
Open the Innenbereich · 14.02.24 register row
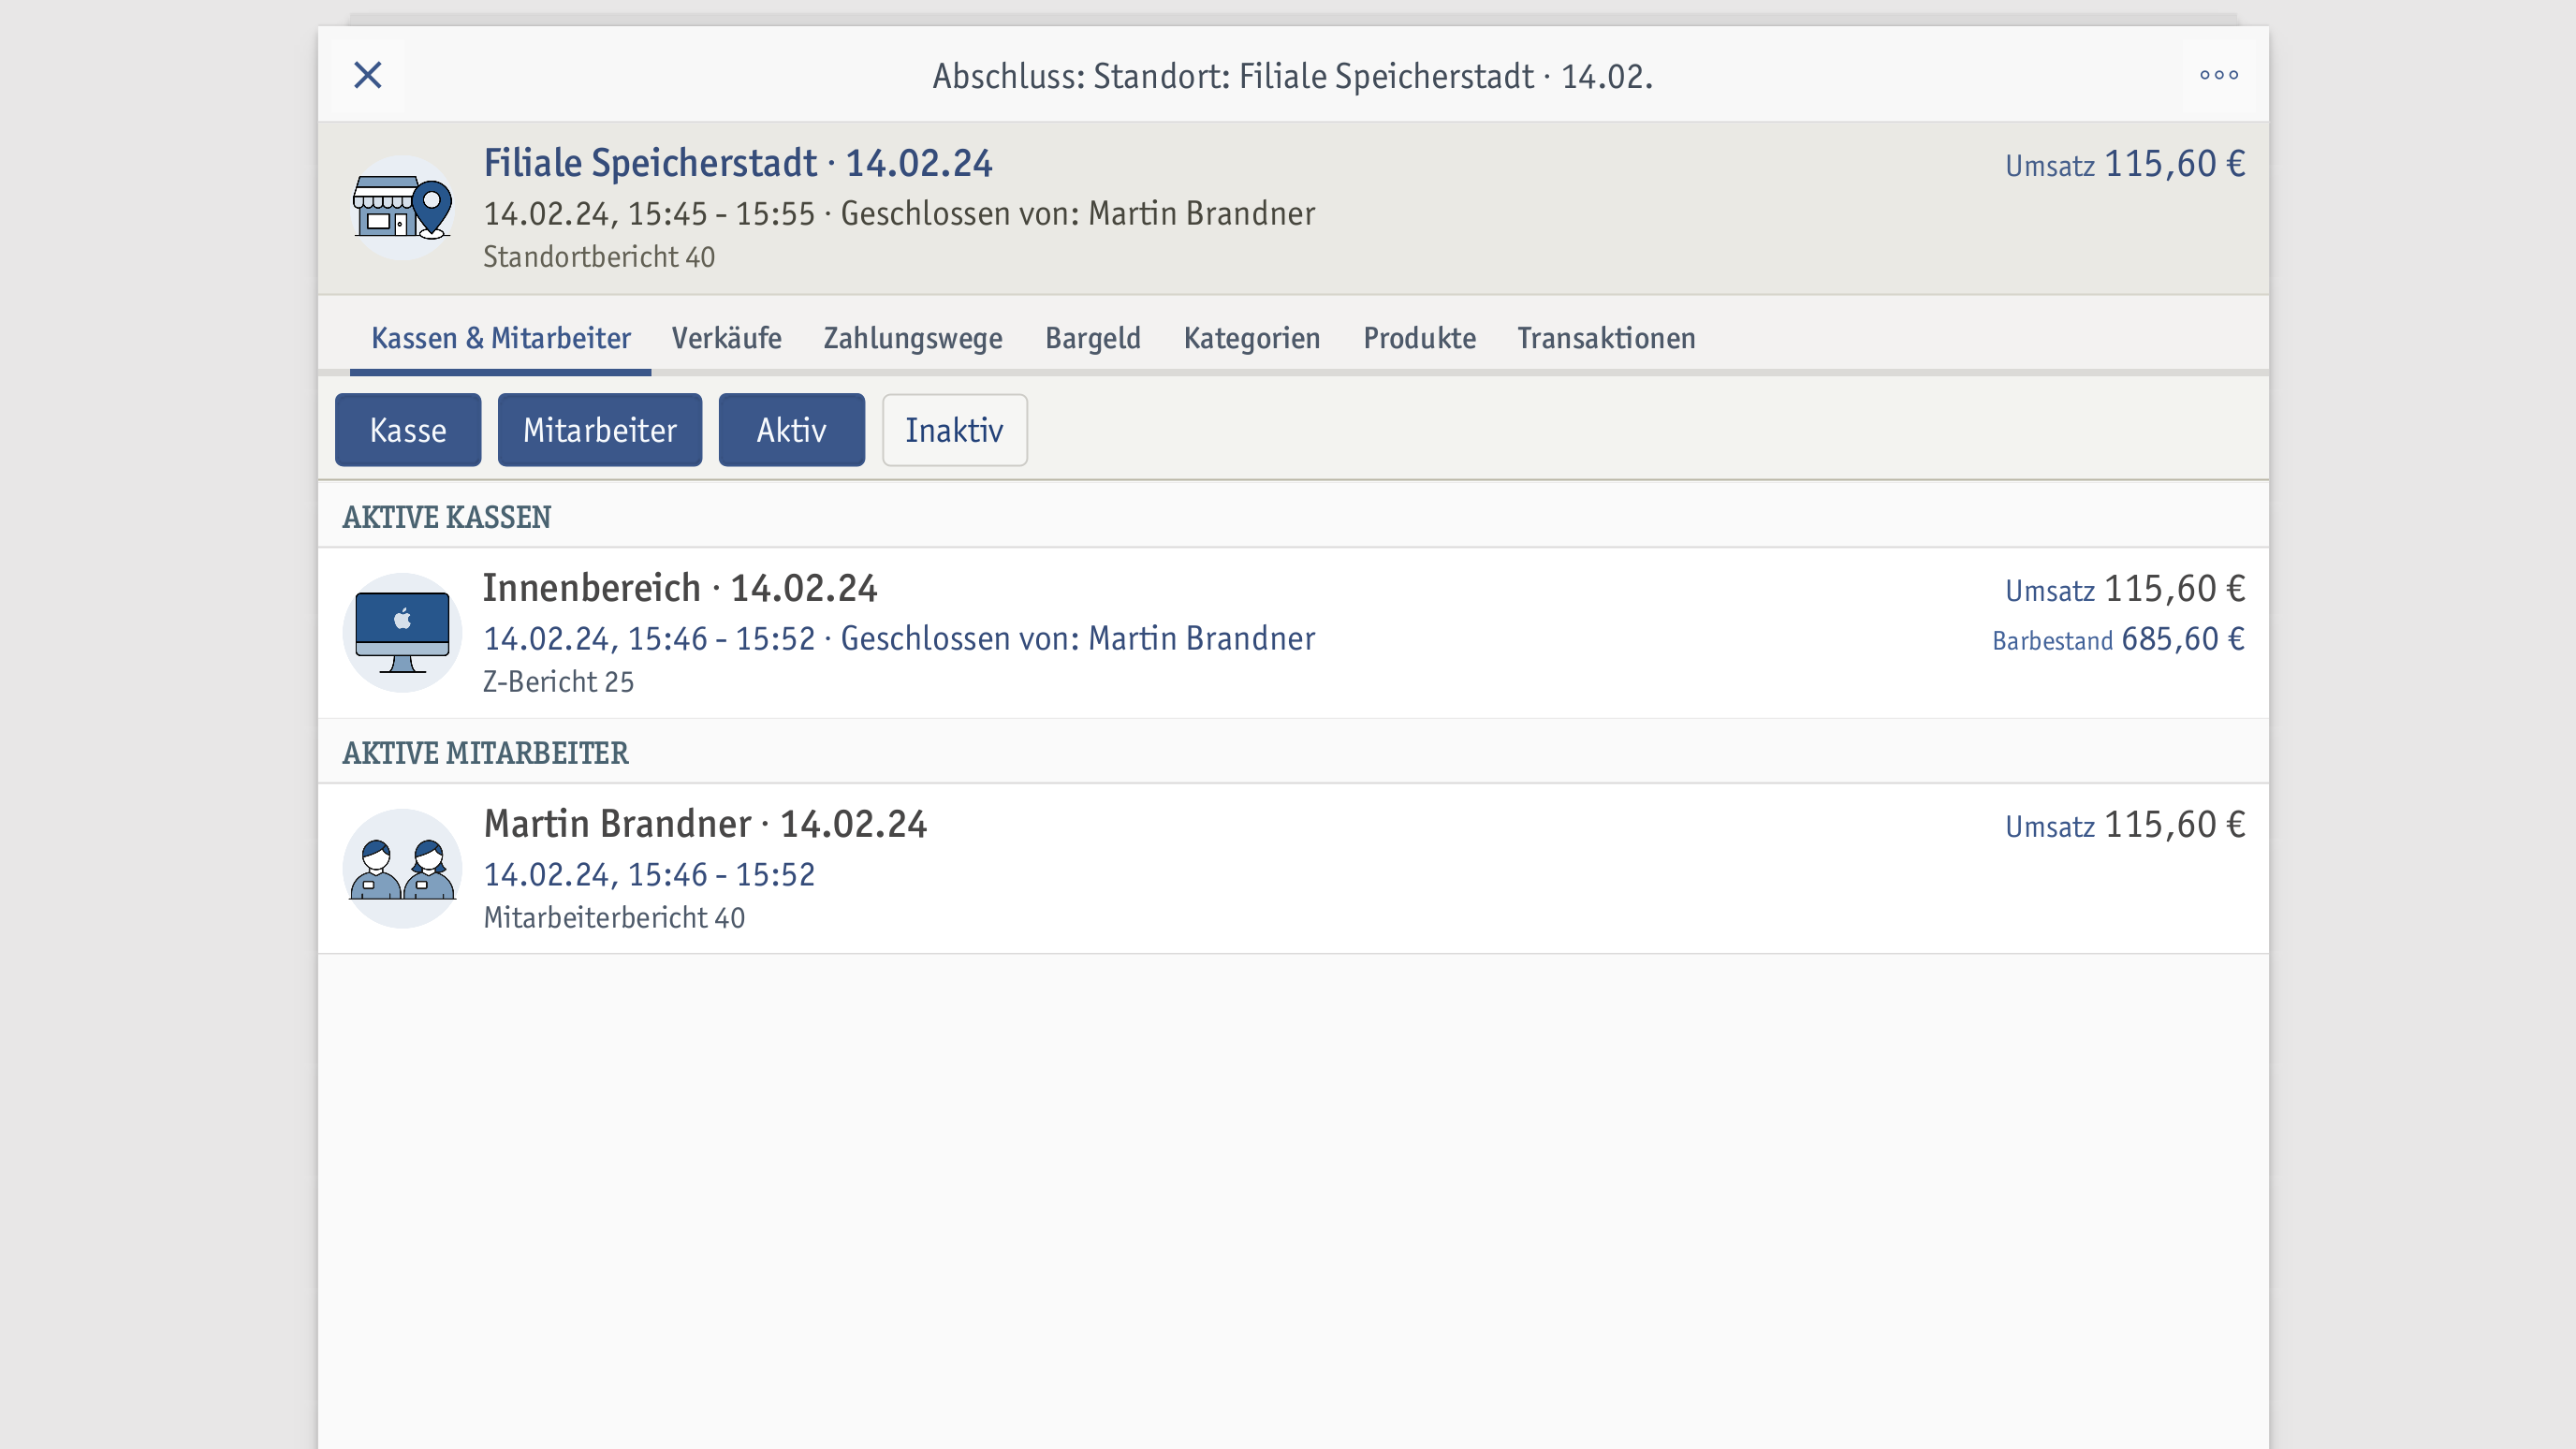click(x=1293, y=633)
